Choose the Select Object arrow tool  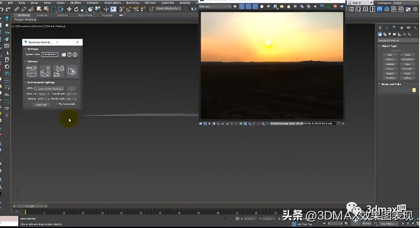(x=38, y=8)
